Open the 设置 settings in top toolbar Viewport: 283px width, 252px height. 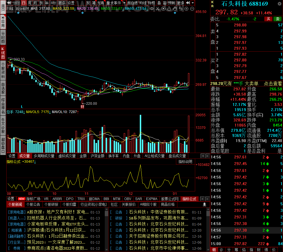(71, 3)
